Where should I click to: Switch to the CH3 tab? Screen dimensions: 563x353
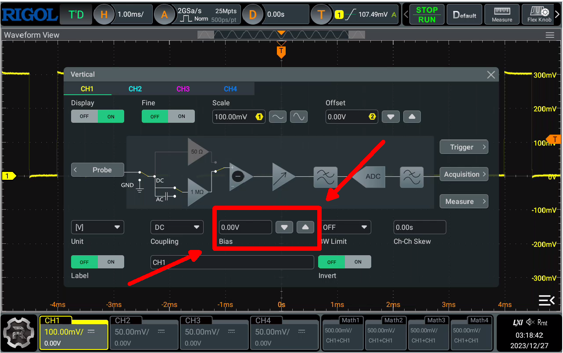click(x=183, y=89)
